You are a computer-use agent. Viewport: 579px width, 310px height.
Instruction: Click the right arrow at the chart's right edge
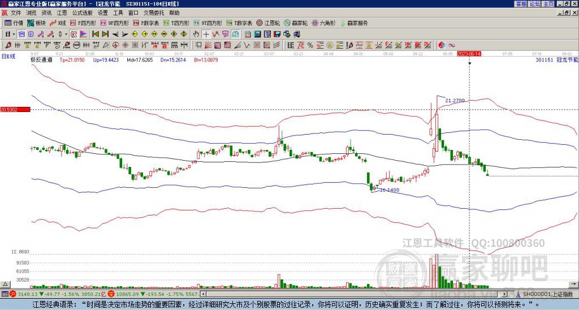(x=574, y=284)
